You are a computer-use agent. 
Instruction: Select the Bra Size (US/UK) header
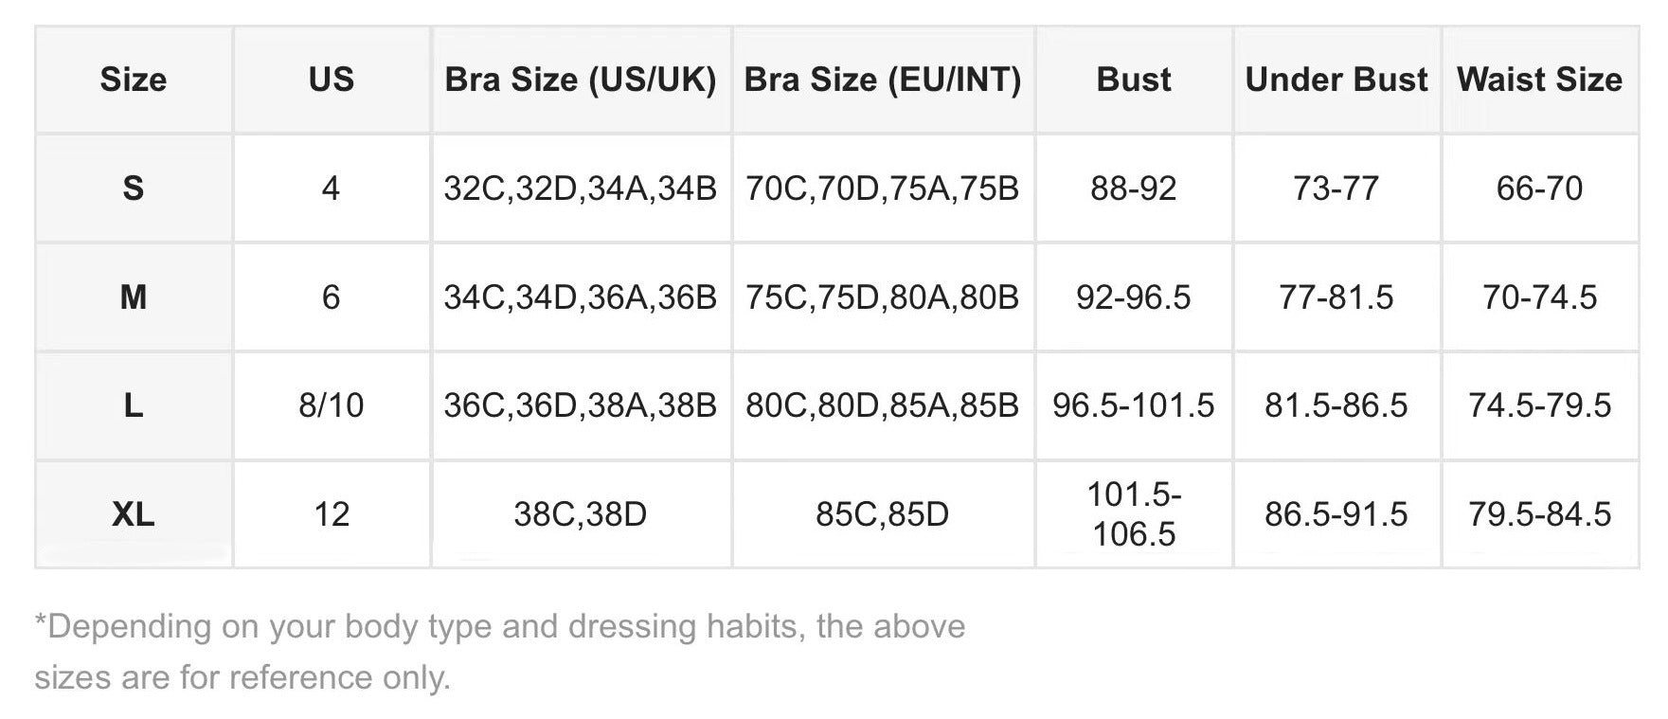click(x=581, y=80)
